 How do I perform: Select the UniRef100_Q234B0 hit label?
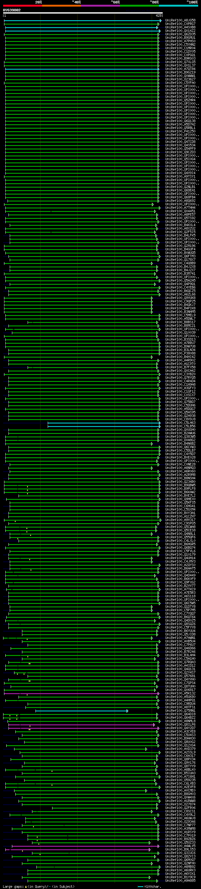[180, 482]
